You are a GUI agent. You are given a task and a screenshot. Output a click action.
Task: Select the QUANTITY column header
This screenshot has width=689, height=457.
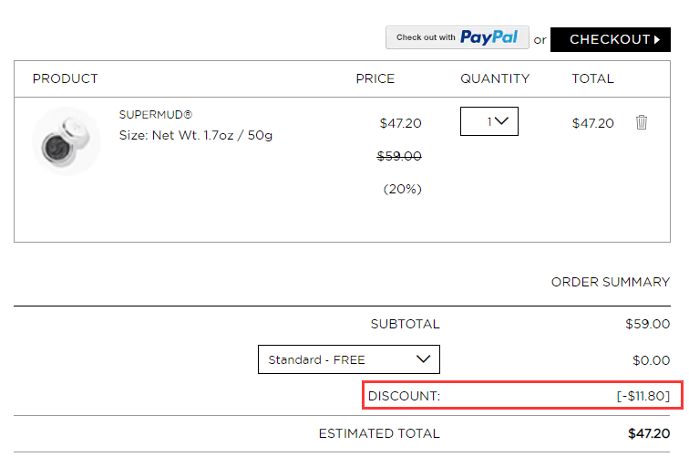tap(495, 78)
